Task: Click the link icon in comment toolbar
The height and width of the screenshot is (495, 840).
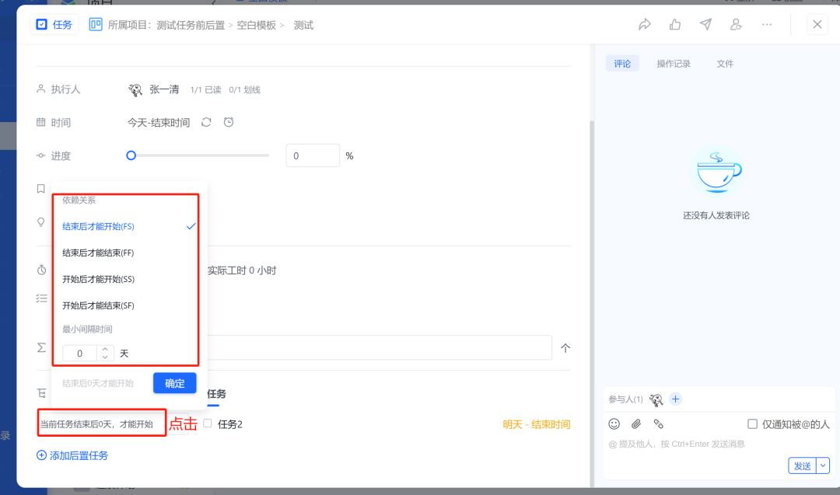Action: pos(659,424)
